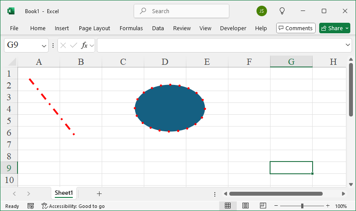Screen dimensions: 356x211
Task: Select row 7 header
Action: [9, 144]
